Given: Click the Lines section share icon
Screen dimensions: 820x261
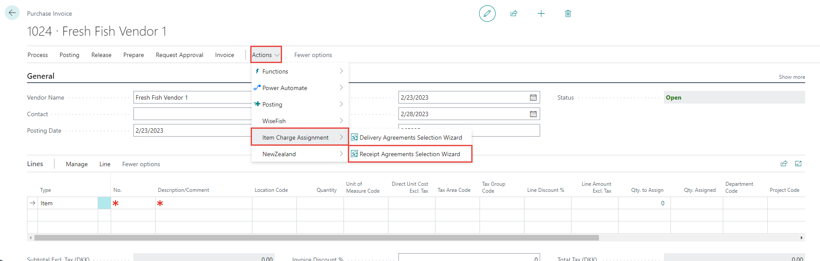Looking at the screenshot, I should coord(784,164).
